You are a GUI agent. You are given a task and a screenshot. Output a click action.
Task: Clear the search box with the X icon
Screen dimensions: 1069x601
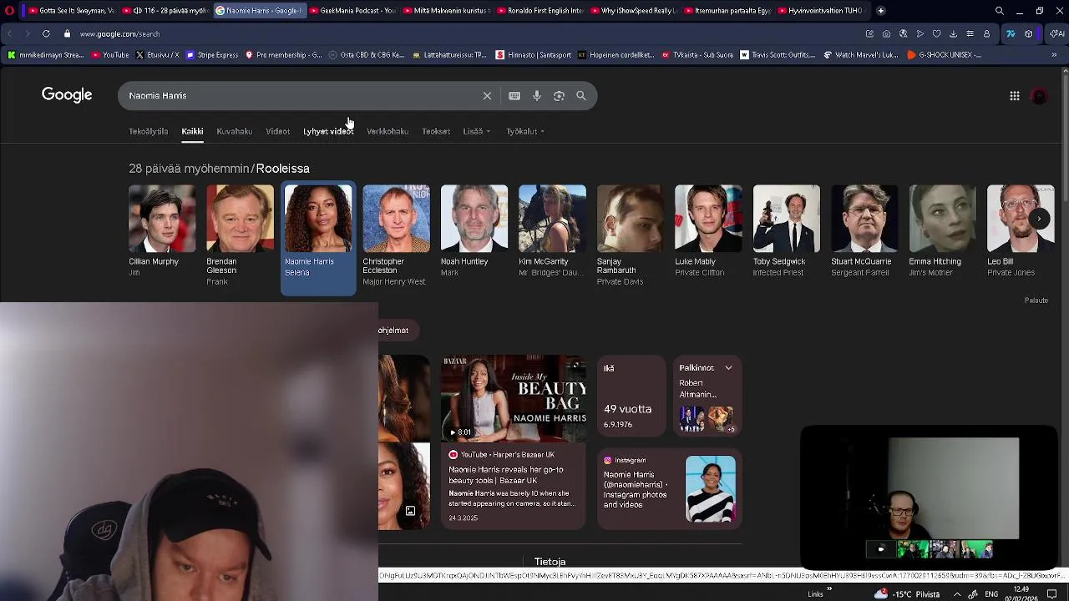tap(487, 96)
